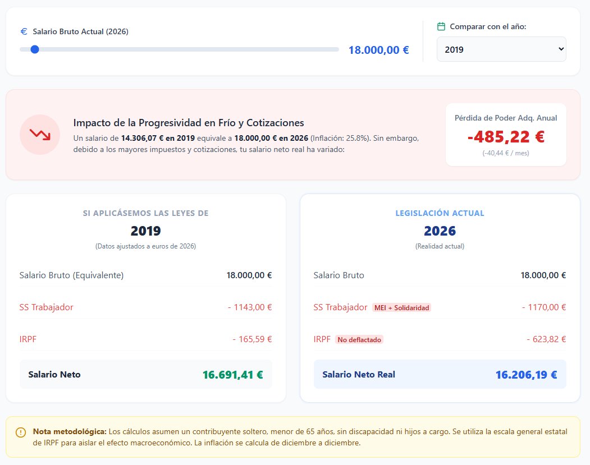Viewport: 590px width, 465px height.
Task: Click SS Trabajador in the 2019 card
Action: coord(46,307)
